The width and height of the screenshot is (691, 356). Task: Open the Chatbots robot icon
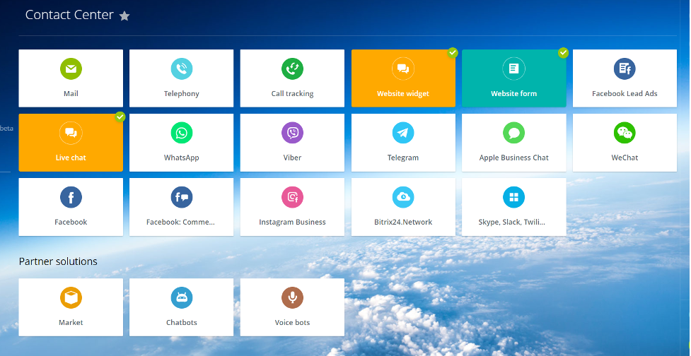[x=182, y=297]
